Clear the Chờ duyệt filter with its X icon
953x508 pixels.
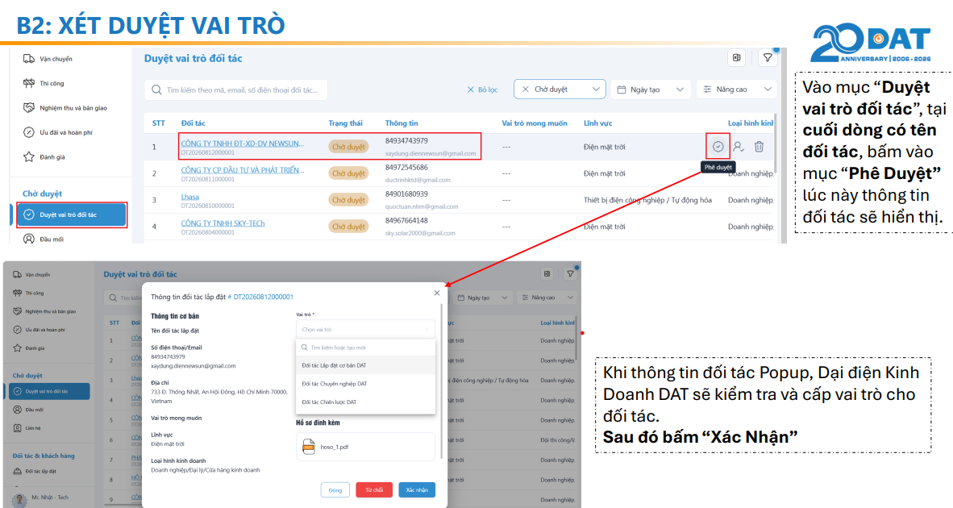tap(525, 90)
